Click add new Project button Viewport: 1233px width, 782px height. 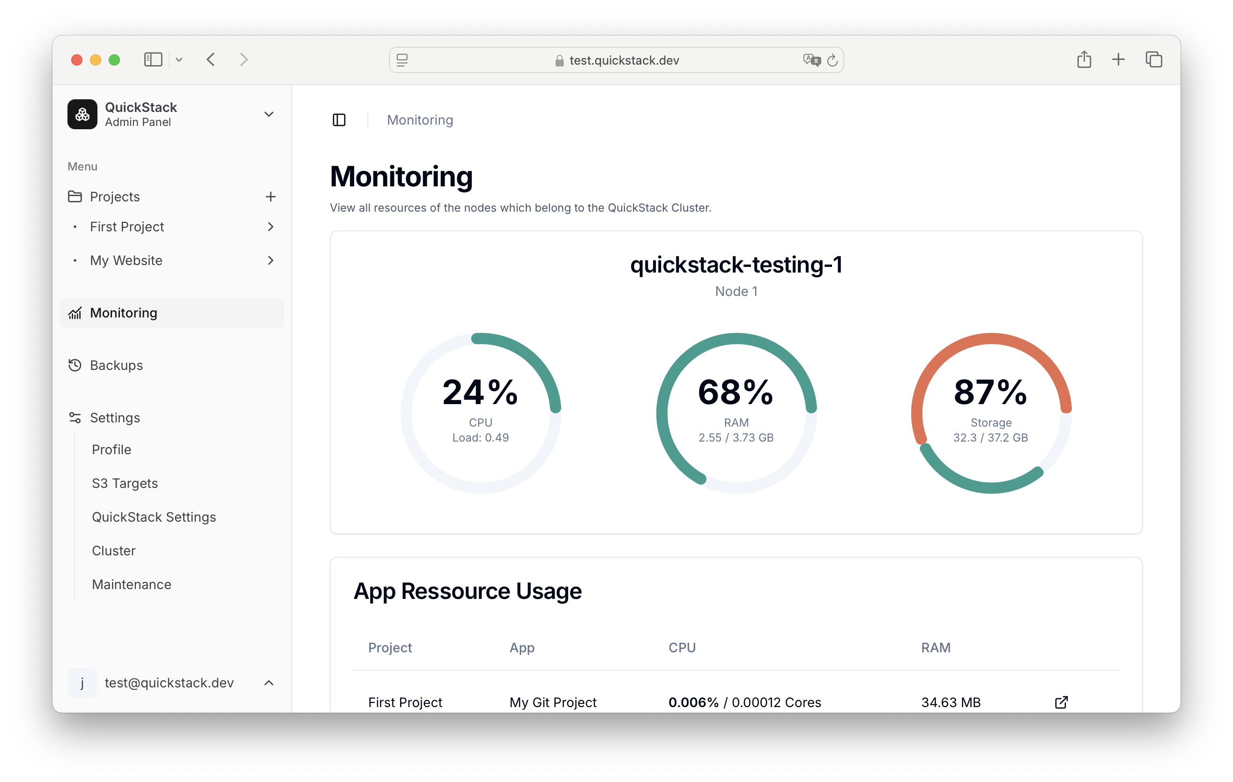coord(270,196)
